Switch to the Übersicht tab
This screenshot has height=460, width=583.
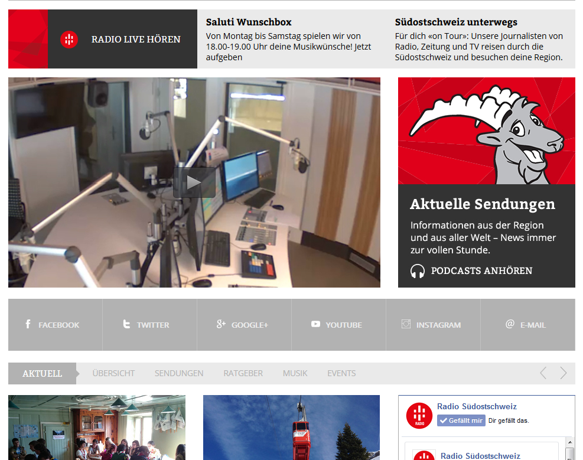coord(113,373)
